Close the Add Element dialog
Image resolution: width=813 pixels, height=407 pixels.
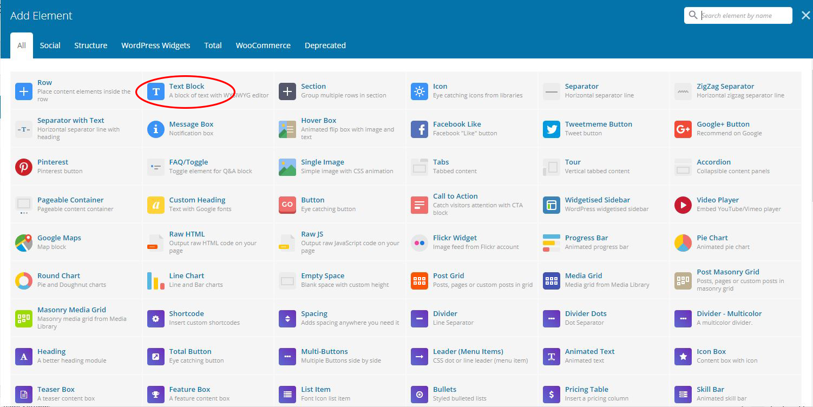805,16
